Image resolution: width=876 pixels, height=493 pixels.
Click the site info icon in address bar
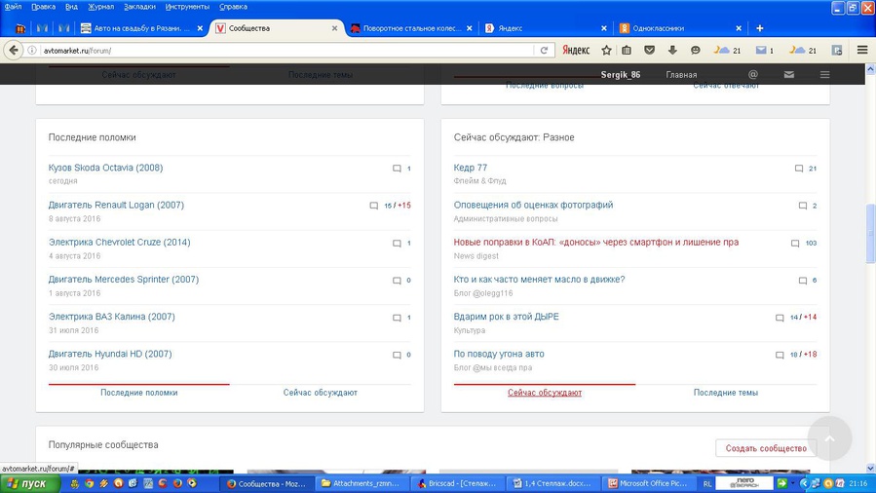point(32,51)
